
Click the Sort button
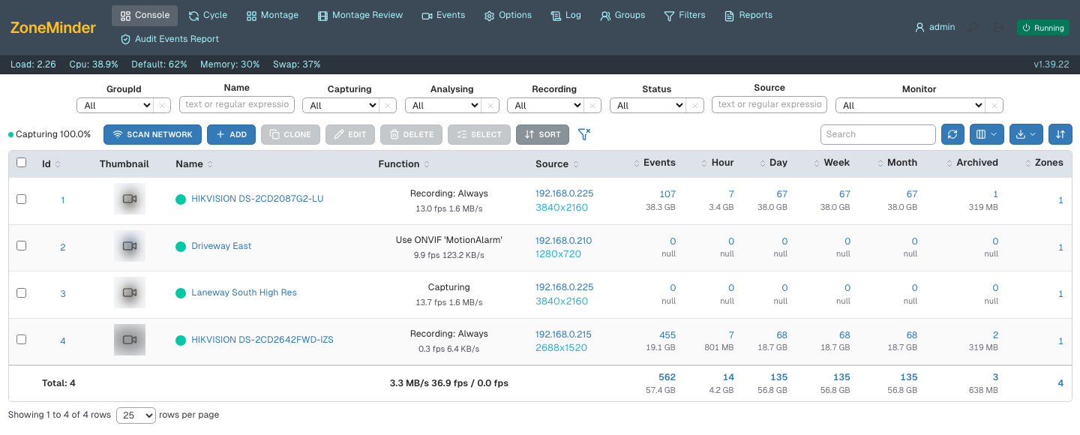(x=542, y=134)
